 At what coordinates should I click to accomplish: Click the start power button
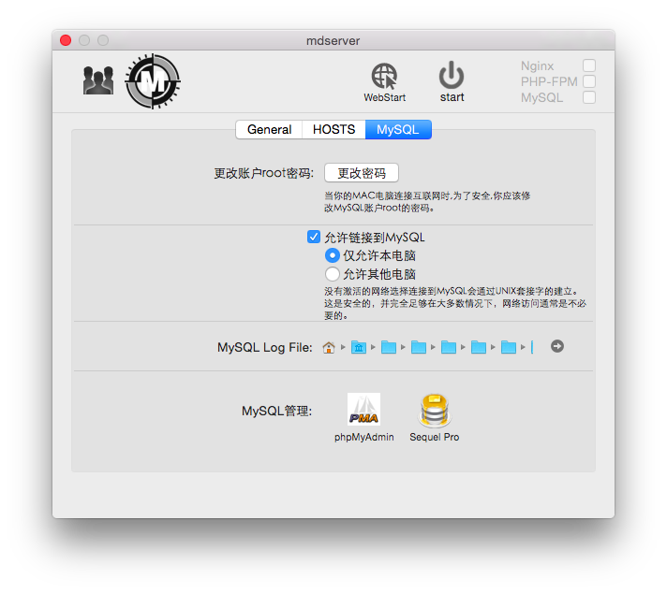pos(452,75)
